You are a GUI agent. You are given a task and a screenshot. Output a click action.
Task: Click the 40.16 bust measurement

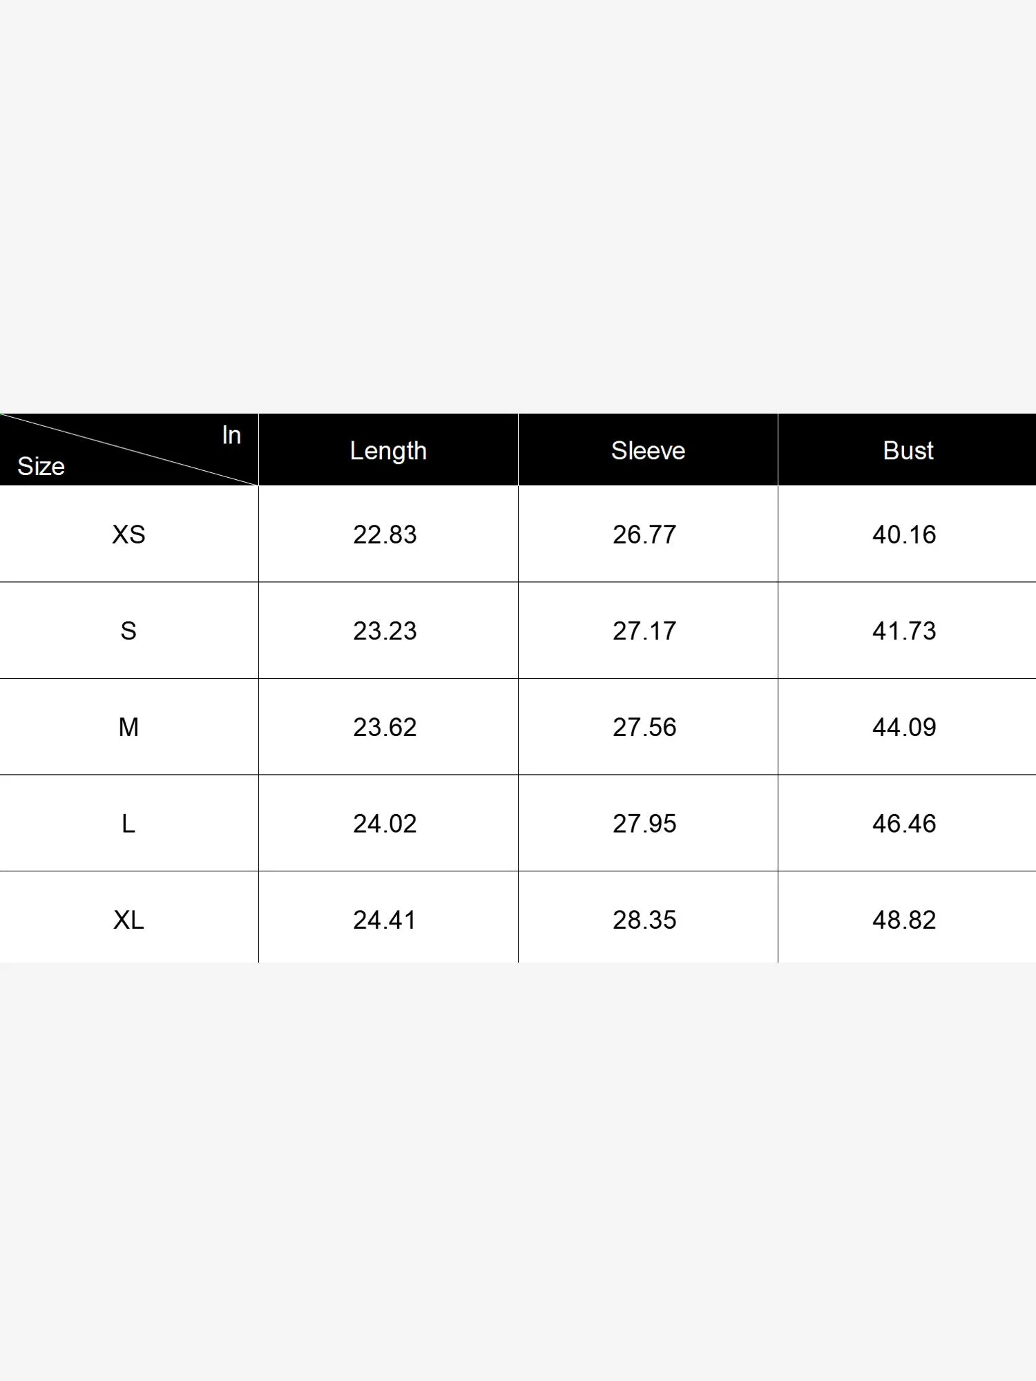904,534
